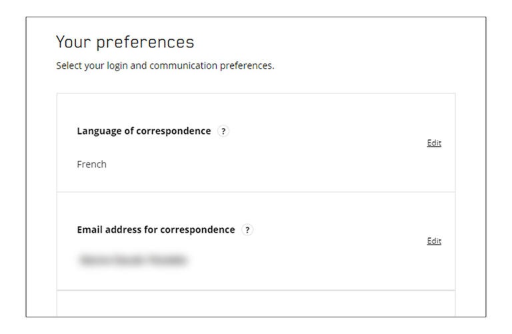
Task: Click the blurred email address value
Action: (133, 260)
